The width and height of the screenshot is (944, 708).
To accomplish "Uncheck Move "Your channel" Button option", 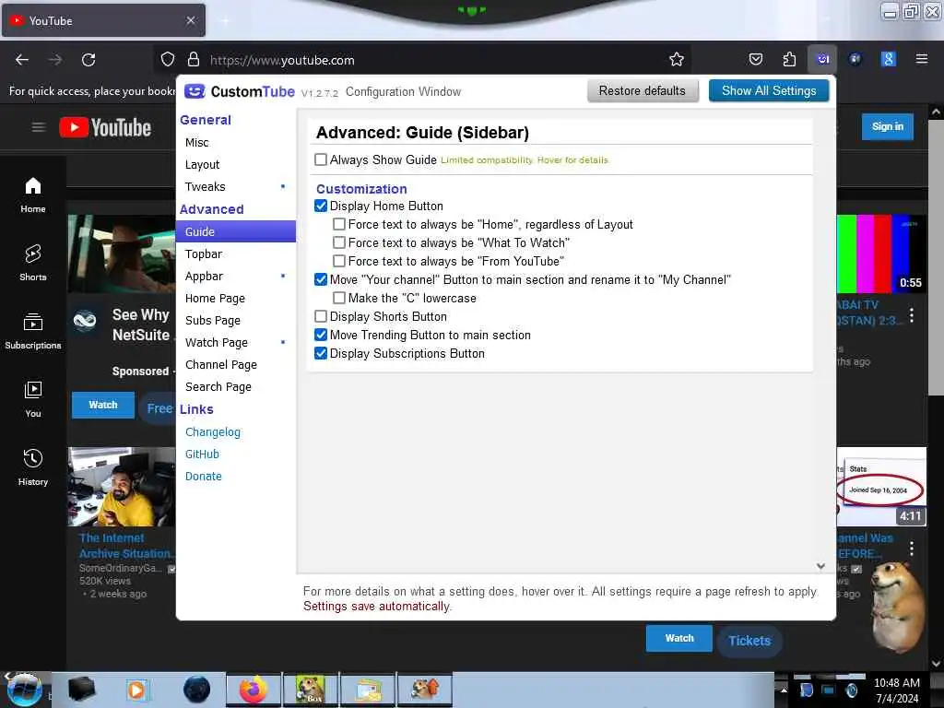I will (x=321, y=279).
